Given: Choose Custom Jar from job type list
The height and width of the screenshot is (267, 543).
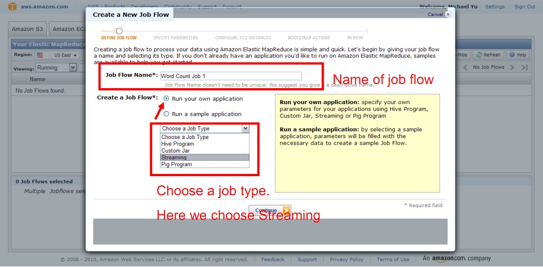Looking at the screenshot, I should click(x=204, y=151).
